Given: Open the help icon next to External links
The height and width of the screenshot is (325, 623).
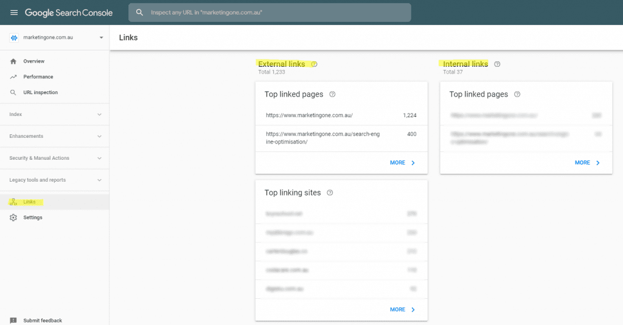Looking at the screenshot, I should 315,64.
